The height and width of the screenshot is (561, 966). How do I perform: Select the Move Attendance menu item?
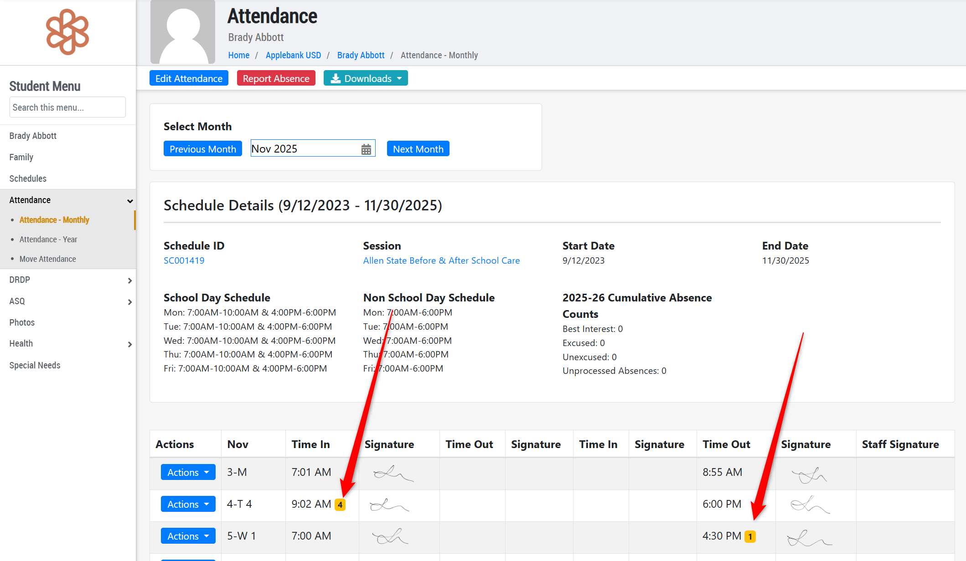click(x=48, y=259)
